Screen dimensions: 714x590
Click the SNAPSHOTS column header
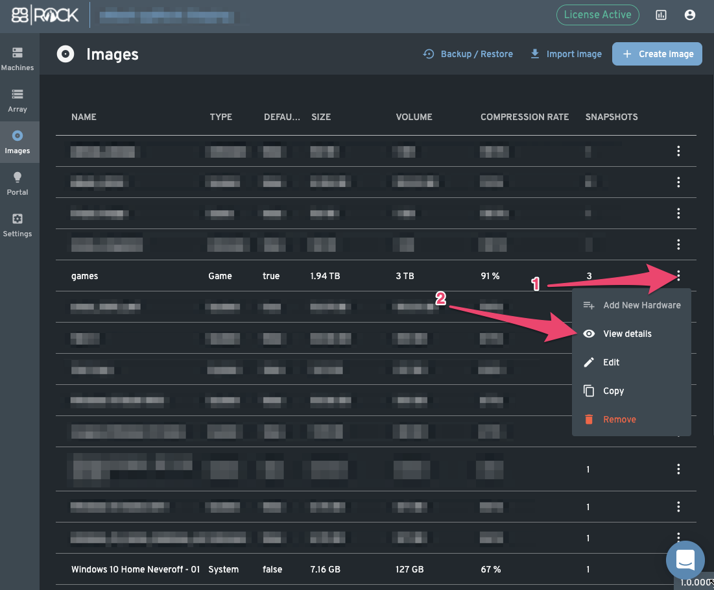(x=611, y=117)
